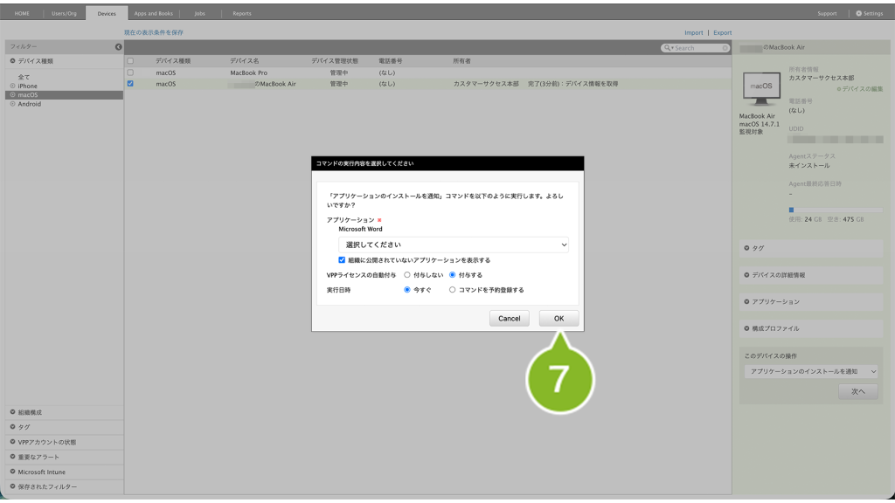Select VPP license 付与する radio
Viewport: 895px width, 503px height.
point(452,275)
